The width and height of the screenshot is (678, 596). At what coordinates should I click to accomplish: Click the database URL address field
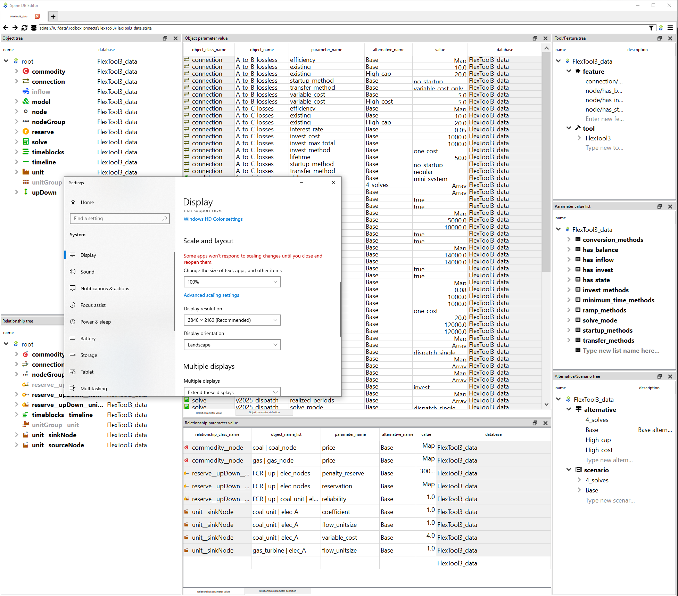pyautogui.click(x=343, y=28)
